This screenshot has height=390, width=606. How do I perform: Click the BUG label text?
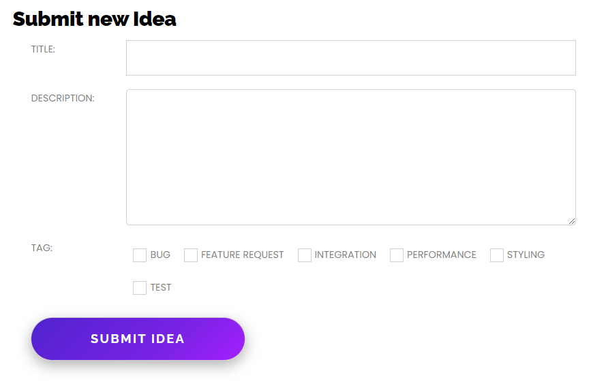coord(160,255)
